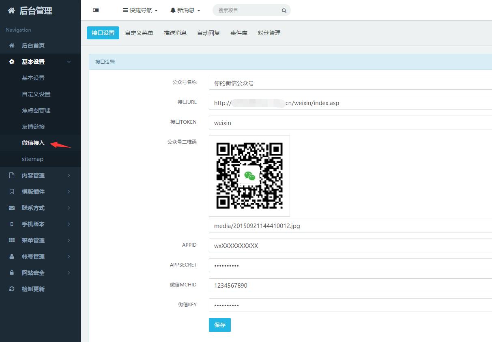Expand the 模版插件 sidebar section
The height and width of the screenshot is (342, 492).
(33, 191)
